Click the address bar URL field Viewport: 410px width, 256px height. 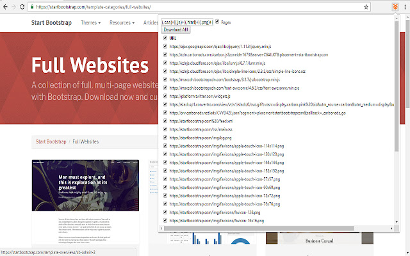199,7
